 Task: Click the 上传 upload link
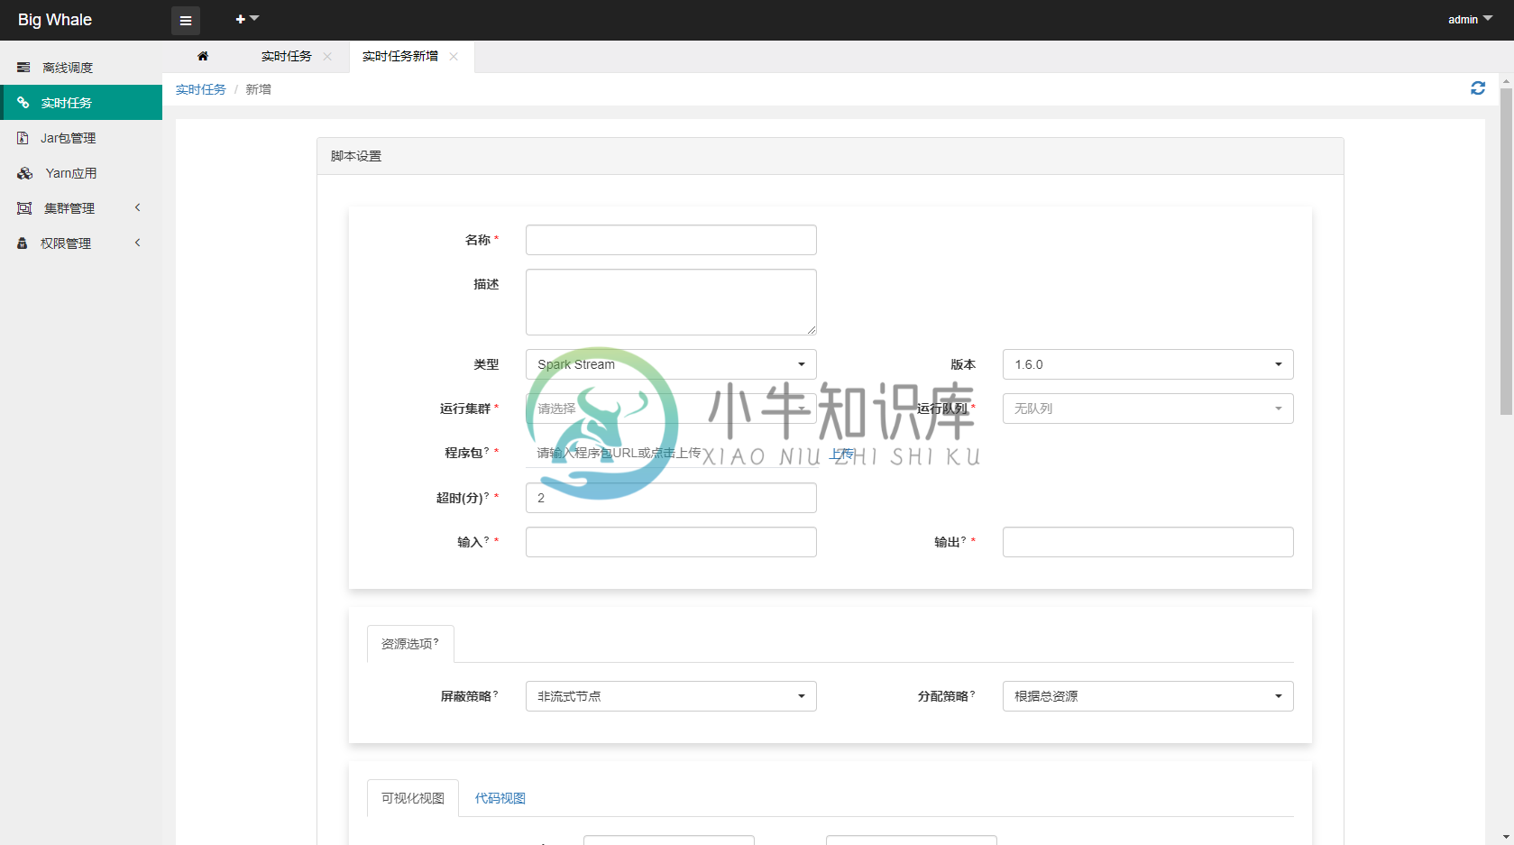(x=842, y=453)
